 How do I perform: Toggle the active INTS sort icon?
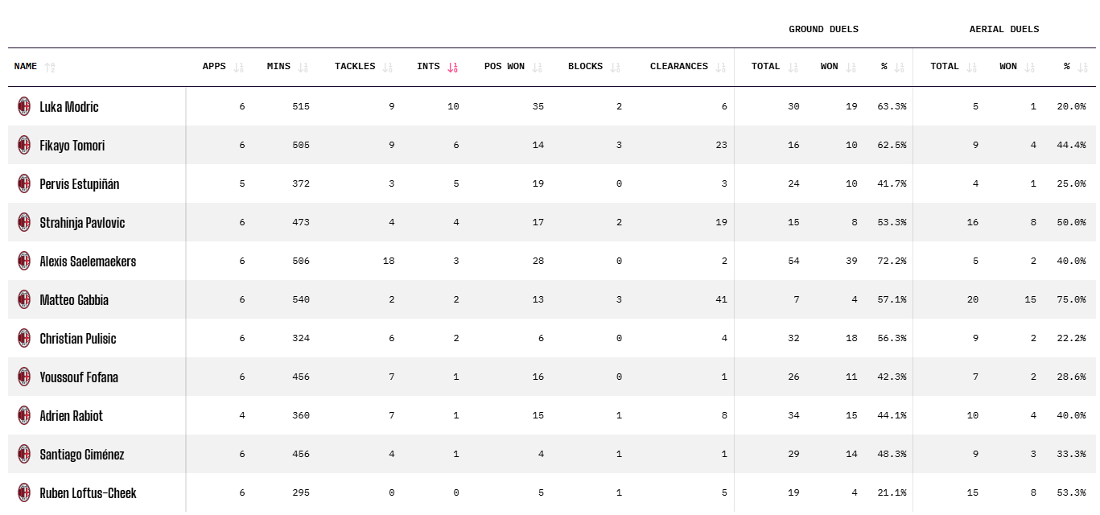click(x=452, y=67)
